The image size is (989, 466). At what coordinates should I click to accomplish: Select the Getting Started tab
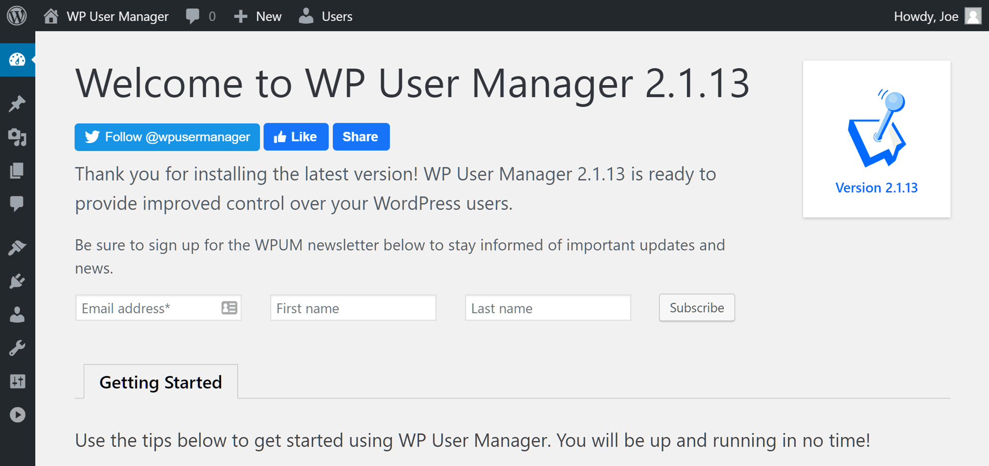(x=161, y=382)
